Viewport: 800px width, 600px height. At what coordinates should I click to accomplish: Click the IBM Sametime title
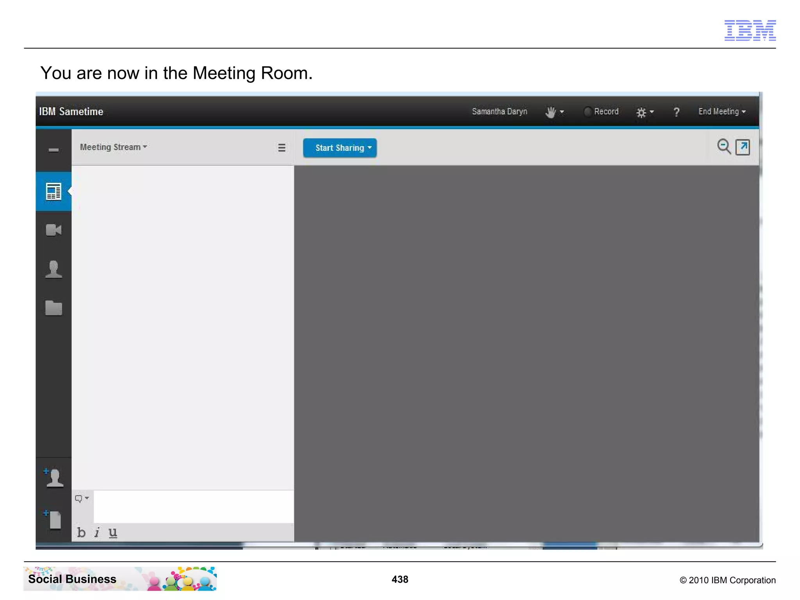(x=71, y=112)
